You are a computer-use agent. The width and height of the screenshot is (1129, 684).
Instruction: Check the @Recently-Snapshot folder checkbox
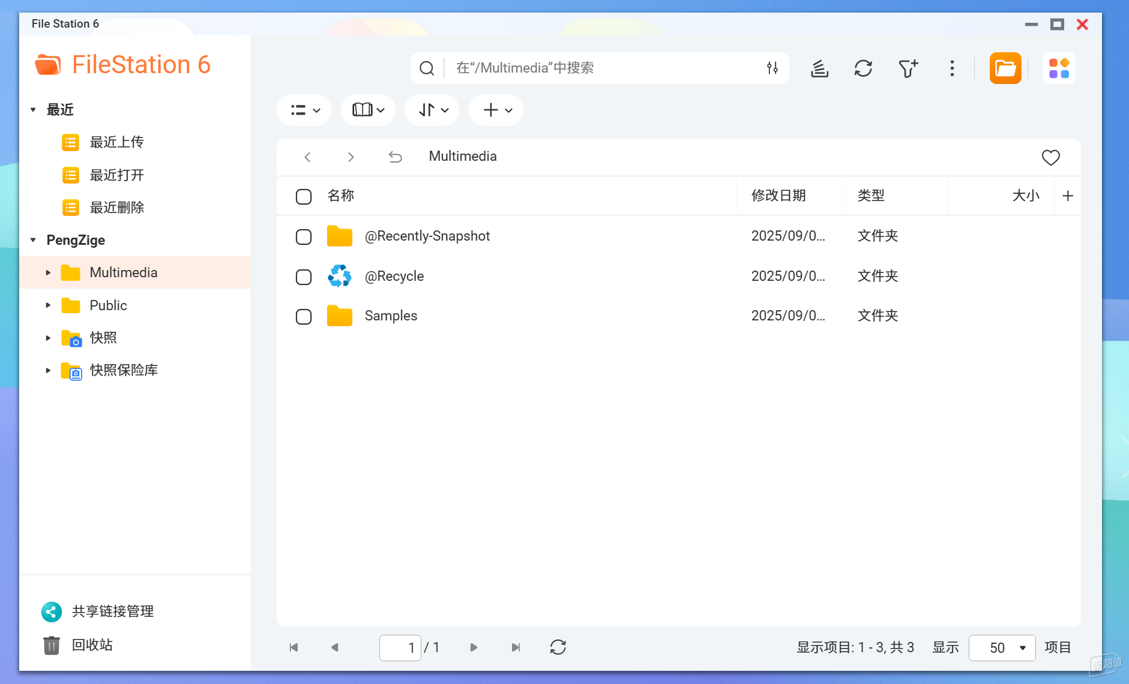(x=304, y=237)
